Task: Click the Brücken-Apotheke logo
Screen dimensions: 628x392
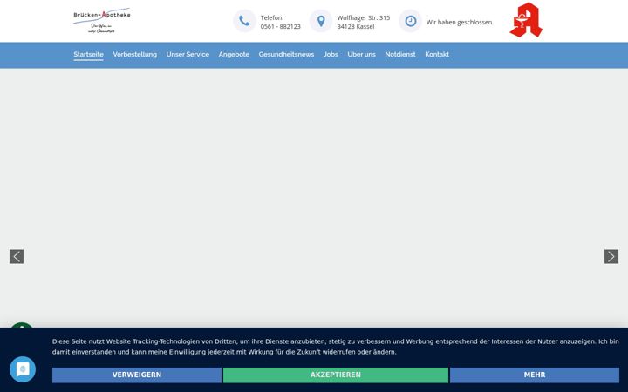Action: [102, 21]
